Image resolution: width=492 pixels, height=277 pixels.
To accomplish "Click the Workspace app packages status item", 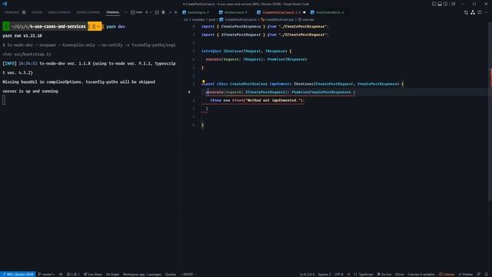I will [x=142, y=274].
